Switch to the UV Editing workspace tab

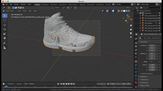pos(62,5)
